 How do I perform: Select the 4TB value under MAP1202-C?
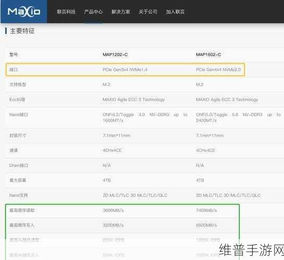click(x=107, y=180)
